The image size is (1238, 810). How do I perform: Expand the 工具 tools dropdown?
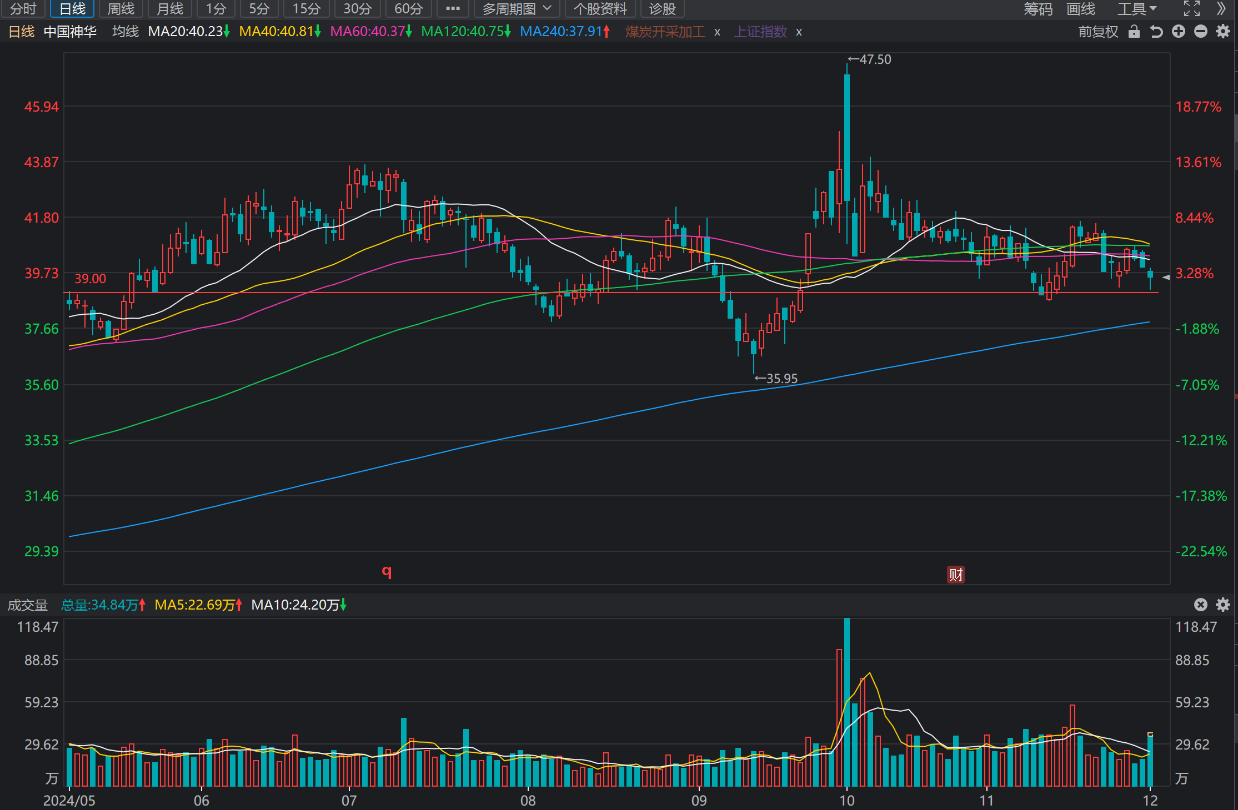pos(1137,9)
